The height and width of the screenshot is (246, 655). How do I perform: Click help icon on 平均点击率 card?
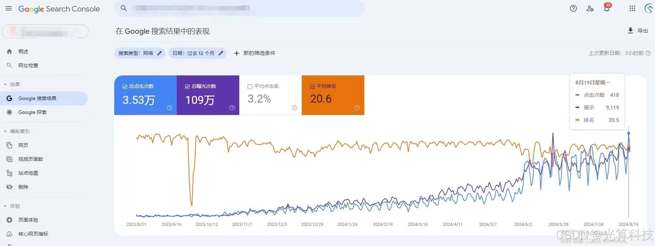click(295, 108)
